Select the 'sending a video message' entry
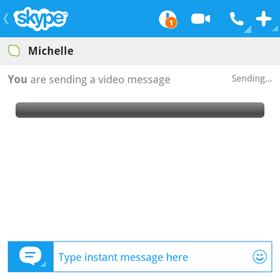 [89, 80]
